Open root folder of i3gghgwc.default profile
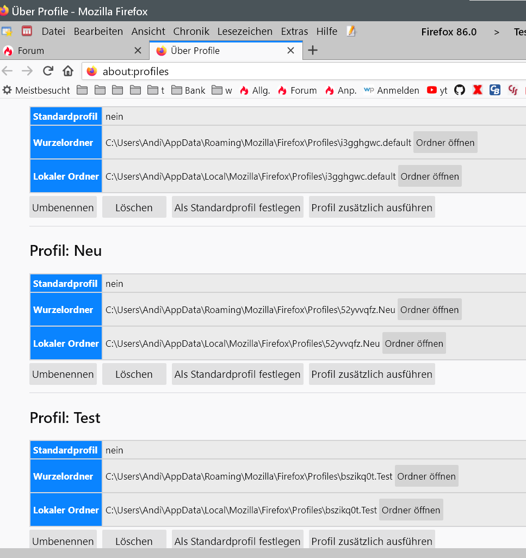Image resolution: width=526 pixels, height=558 pixels. click(445, 143)
